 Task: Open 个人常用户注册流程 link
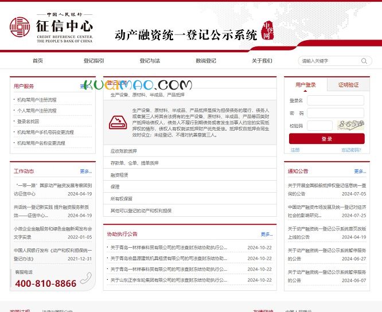pyautogui.click(x=37, y=110)
